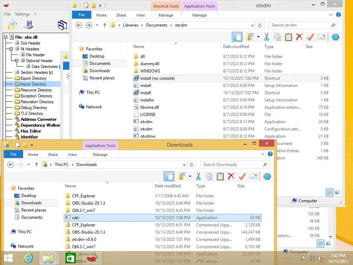
Task: Click the Cut scissors icon in otvdm window
Action: [x=266, y=37]
